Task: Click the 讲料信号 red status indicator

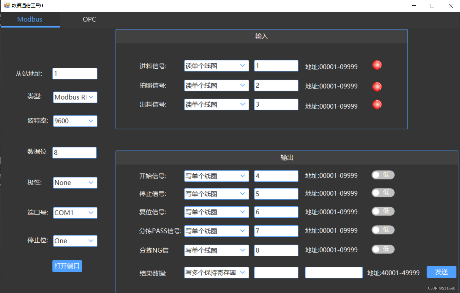Action: tap(377, 65)
